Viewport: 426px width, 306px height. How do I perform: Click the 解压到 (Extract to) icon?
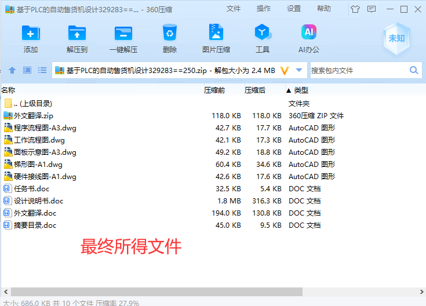77,33
